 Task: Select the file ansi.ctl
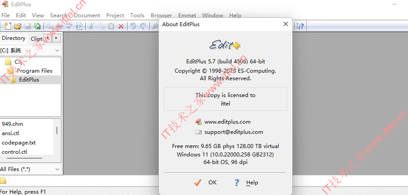10,133
